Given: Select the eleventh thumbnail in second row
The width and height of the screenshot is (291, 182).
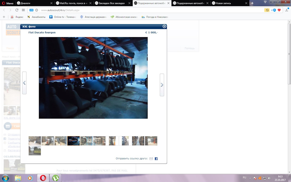Looking at the screenshot, I should click(x=35, y=151).
